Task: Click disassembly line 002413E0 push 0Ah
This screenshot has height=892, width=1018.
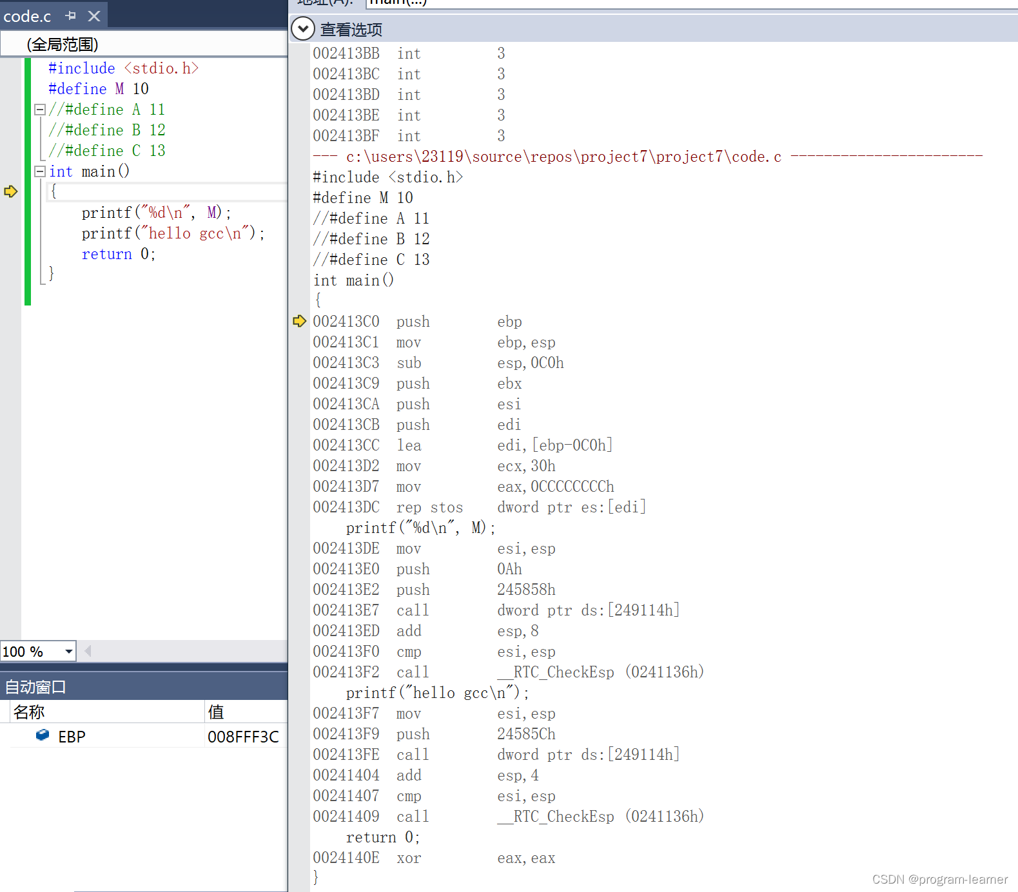Action: [418, 569]
